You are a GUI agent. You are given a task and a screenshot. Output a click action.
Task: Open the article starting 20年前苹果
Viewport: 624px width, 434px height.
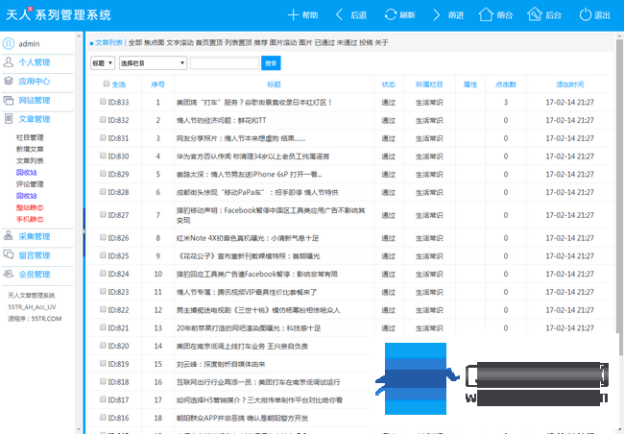(249, 328)
